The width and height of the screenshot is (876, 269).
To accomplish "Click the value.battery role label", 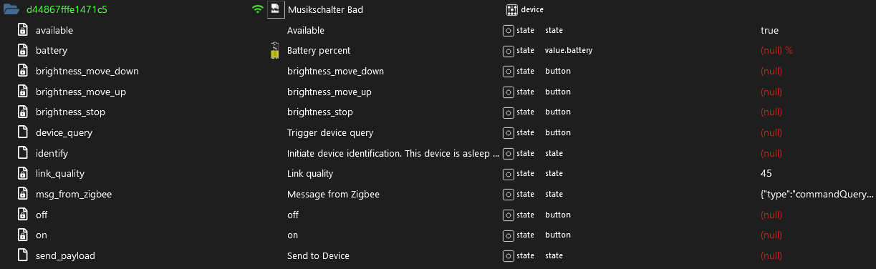I will [x=569, y=51].
